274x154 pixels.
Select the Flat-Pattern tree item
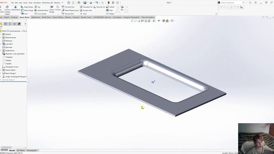pyautogui.click(x=9, y=80)
